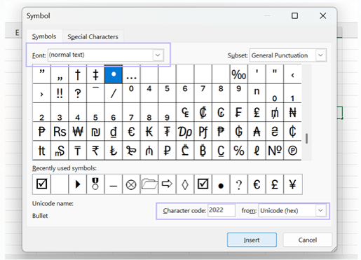Pick the Georgian lari ₾ symbol
The image size is (361, 260).
(x=185, y=151)
